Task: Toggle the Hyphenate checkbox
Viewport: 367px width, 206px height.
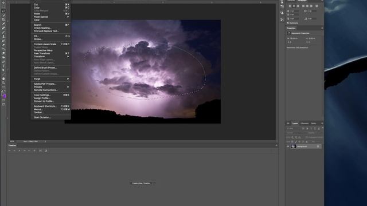Action: click(x=288, y=23)
